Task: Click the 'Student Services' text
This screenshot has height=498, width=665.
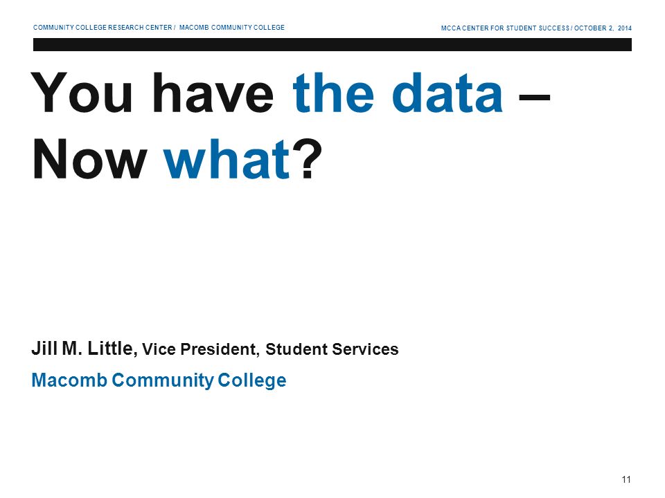Action: click(332, 349)
